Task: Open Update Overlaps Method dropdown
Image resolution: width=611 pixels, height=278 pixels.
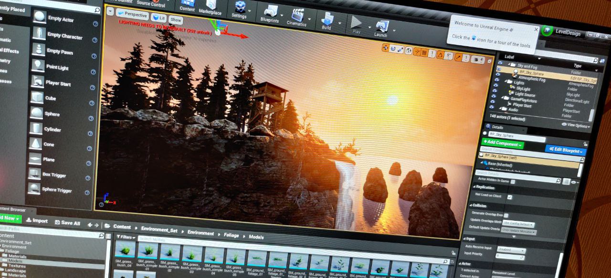Action: [518, 224]
